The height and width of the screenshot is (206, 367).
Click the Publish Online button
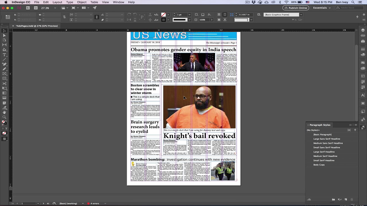(295, 8)
